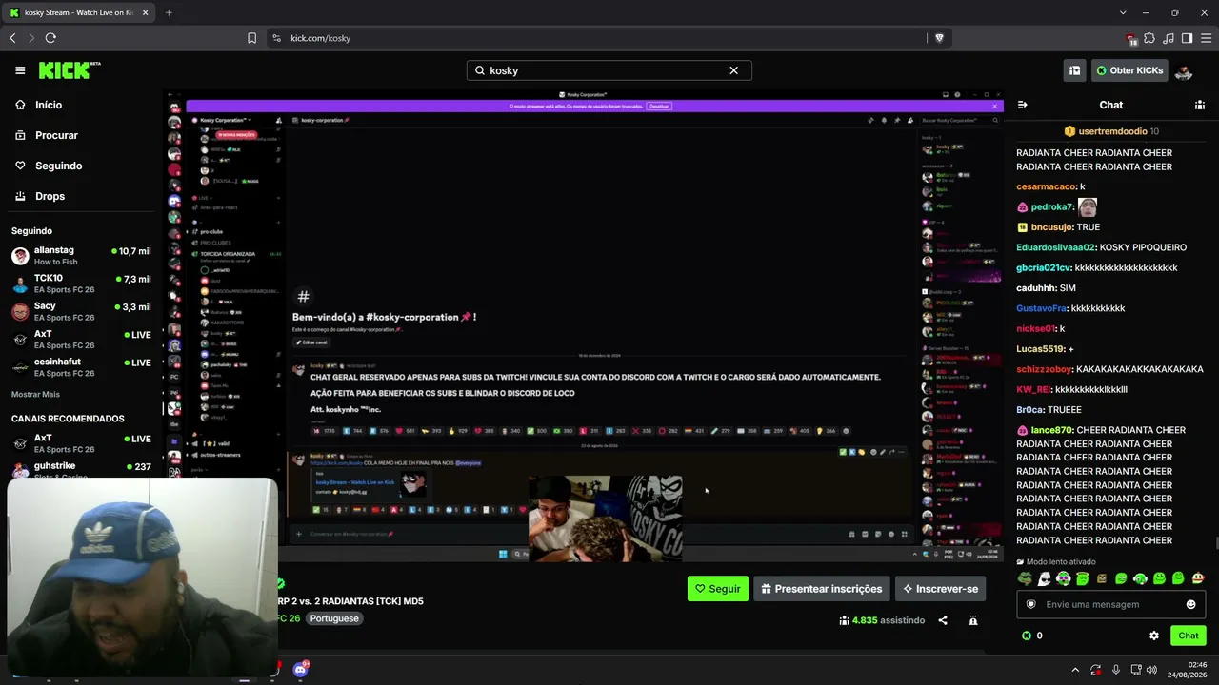Screen dimensions: 1219x685
Task: Open schizzzoboy's chat profile
Action: pyautogui.click(x=1044, y=369)
